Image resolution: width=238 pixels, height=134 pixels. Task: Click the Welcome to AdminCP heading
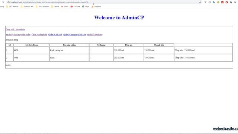119,17
